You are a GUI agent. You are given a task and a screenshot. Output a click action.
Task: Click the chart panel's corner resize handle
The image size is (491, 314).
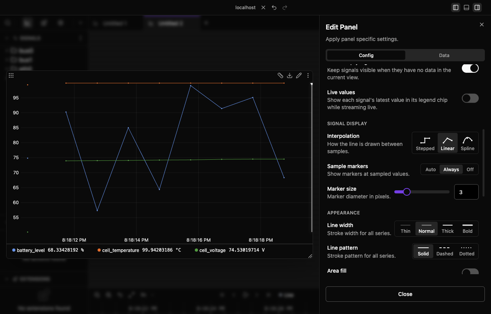(x=310, y=256)
